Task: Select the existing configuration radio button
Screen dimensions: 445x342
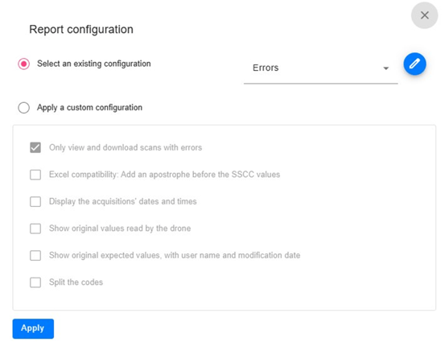Action: click(24, 64)
